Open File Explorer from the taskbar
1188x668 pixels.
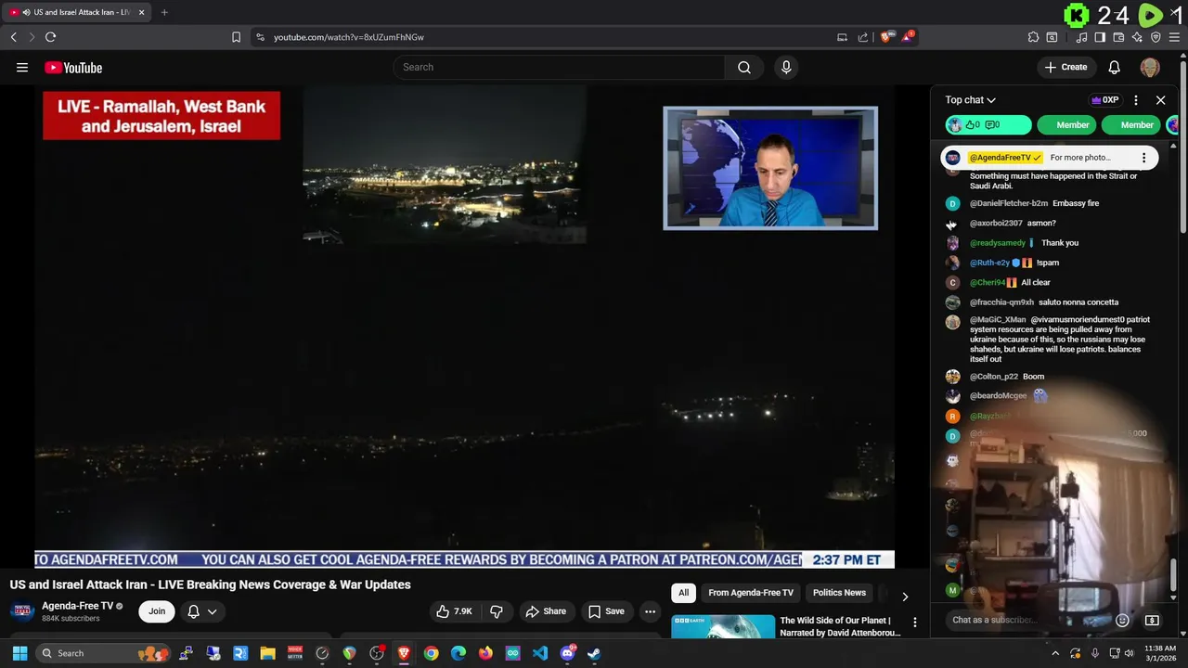267,653
